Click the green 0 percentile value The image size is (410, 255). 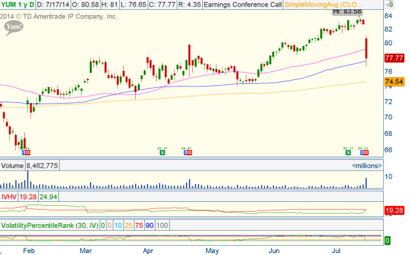pyautogui.click(x=103, y=226)
